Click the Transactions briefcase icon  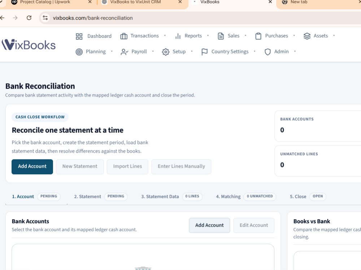[124, 36]
